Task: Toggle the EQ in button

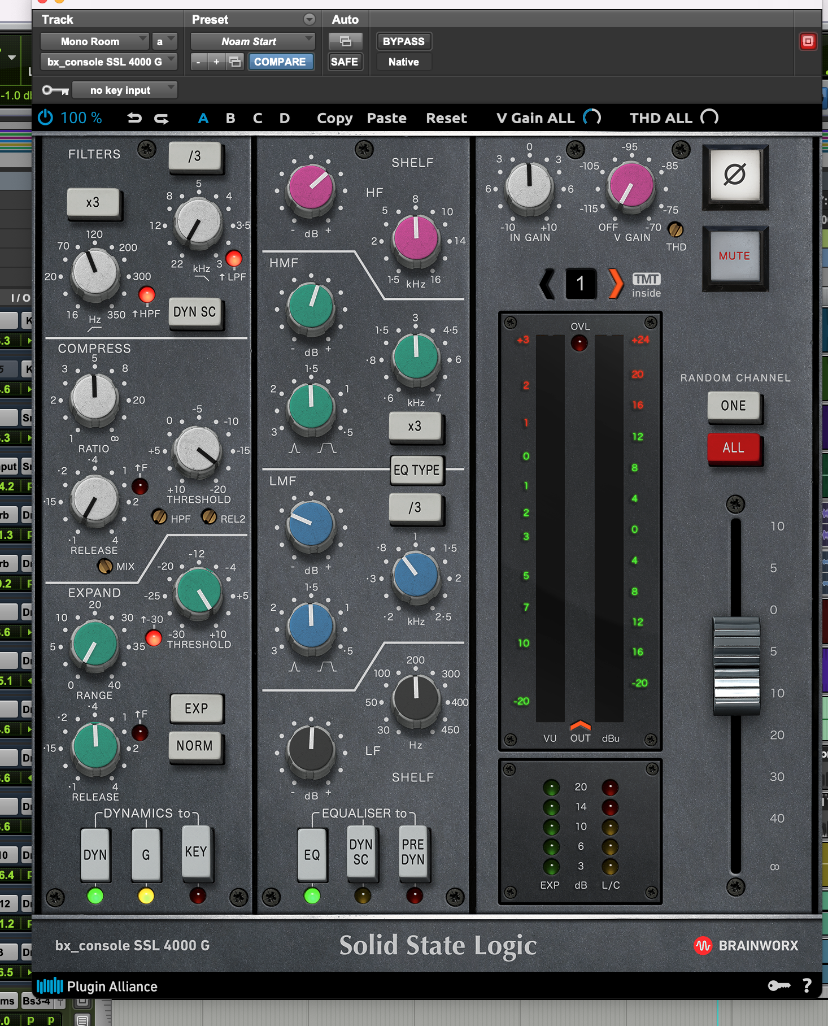Action: point(312,855)
